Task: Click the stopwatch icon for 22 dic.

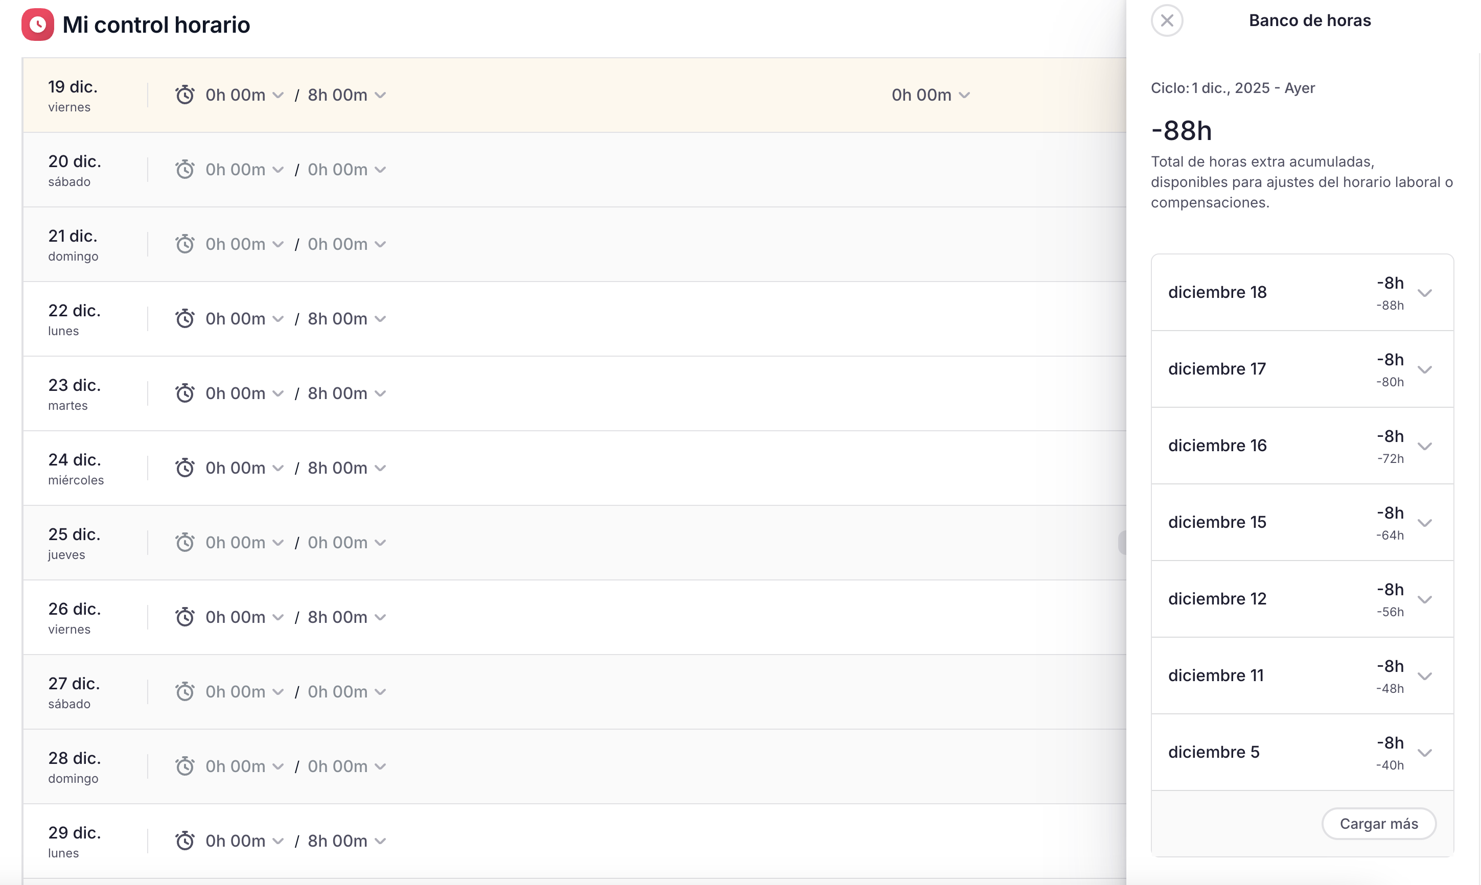Action: click(185, 318)
